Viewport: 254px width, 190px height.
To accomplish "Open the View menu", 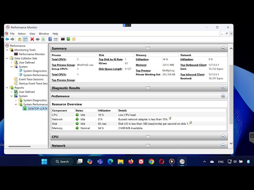I will 32,34.
